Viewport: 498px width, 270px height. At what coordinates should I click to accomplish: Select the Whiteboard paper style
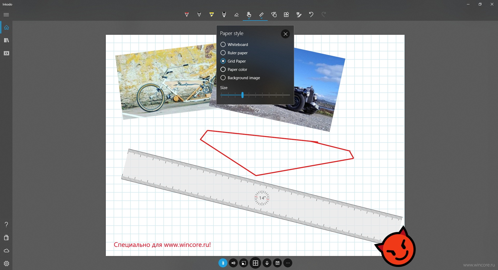(x=234, y=44)
